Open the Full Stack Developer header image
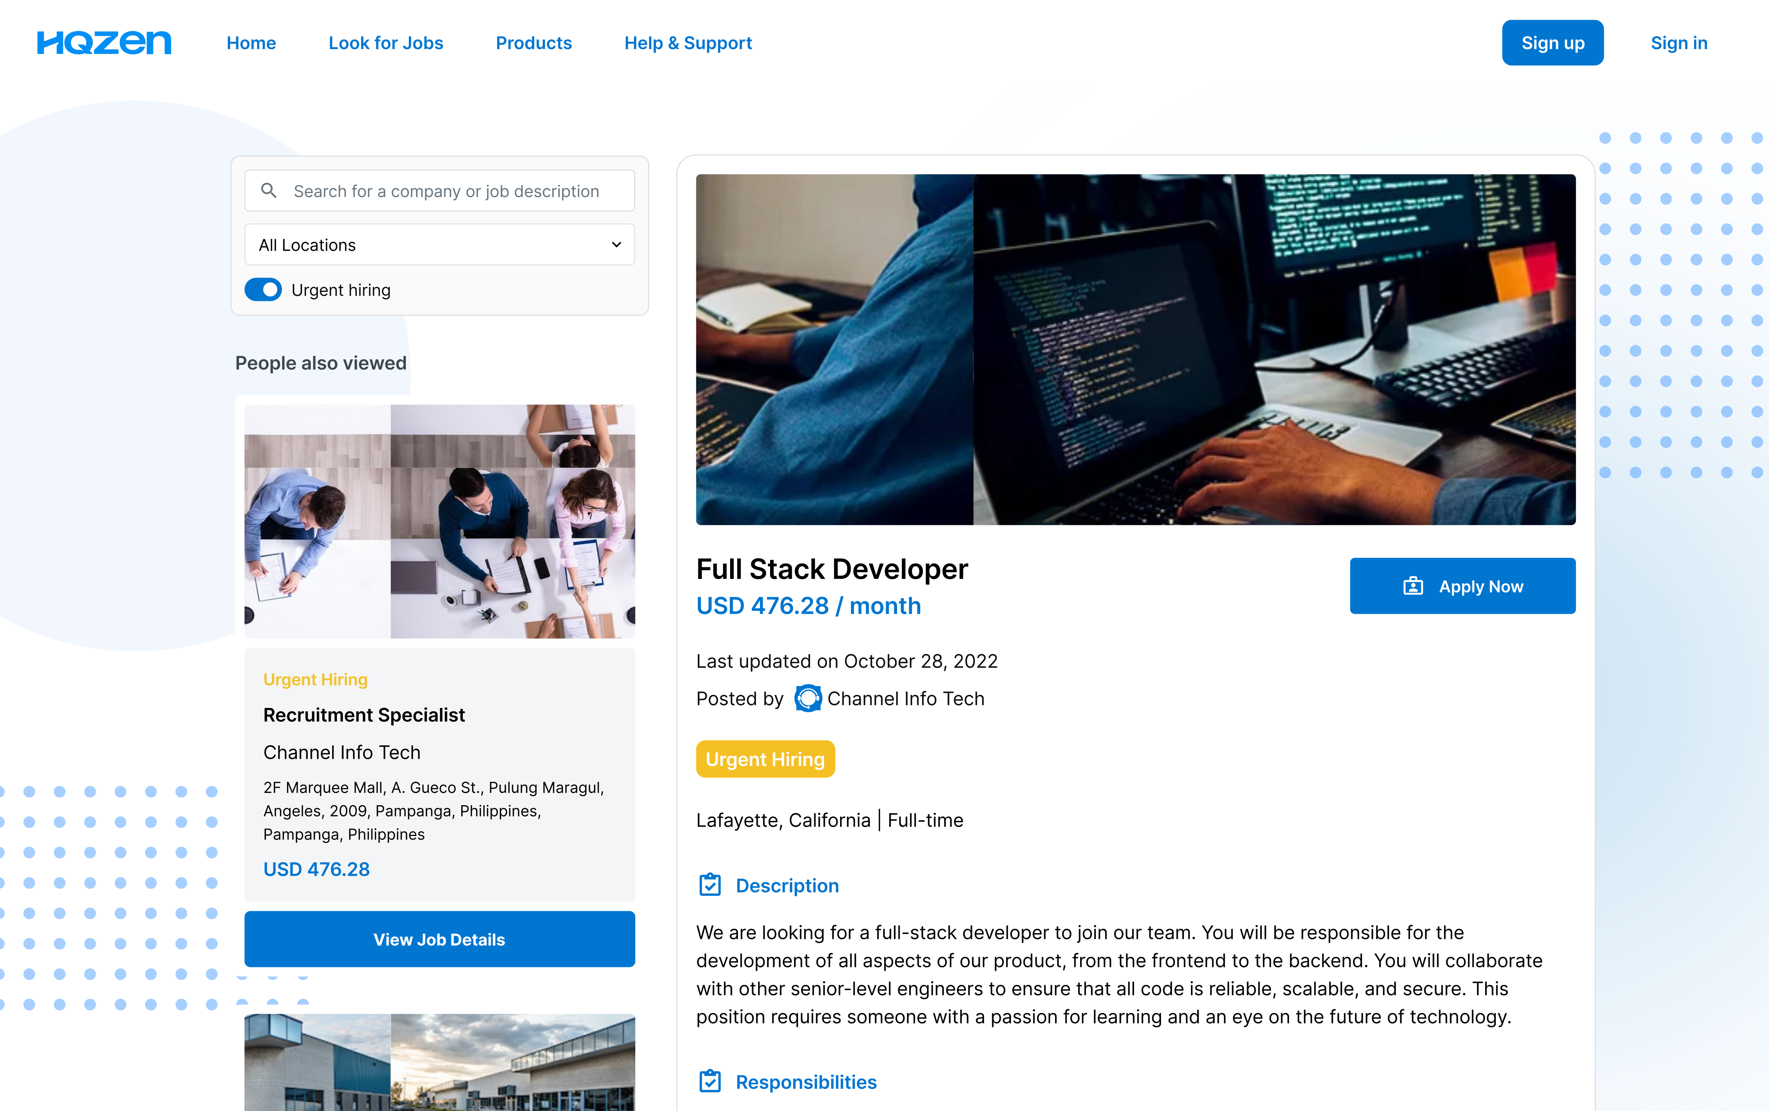 (x=1136, y=350)
